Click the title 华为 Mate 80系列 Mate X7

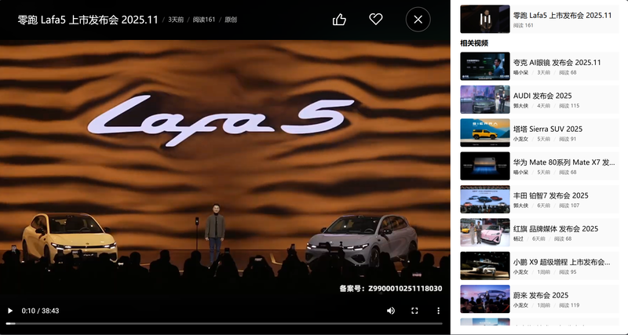[564, 162]
